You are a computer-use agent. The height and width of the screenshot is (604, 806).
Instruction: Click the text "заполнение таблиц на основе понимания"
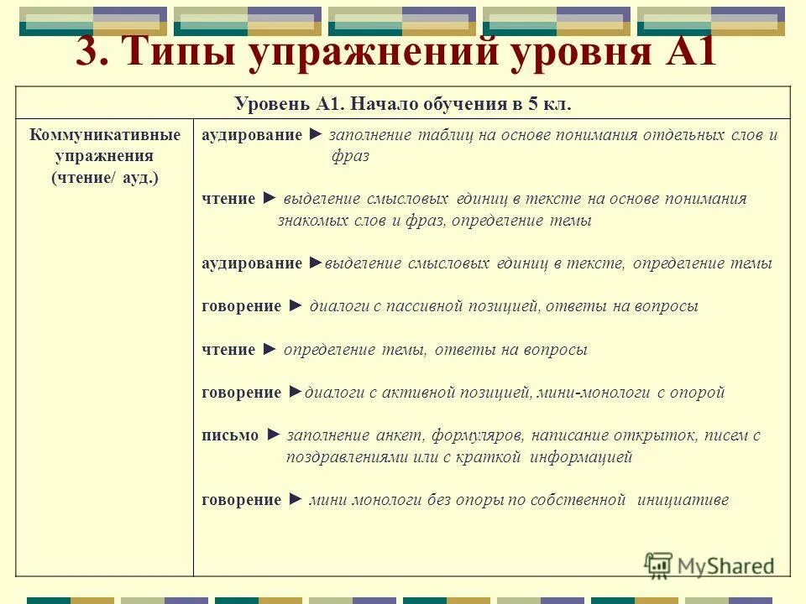(x=484, y=134)
